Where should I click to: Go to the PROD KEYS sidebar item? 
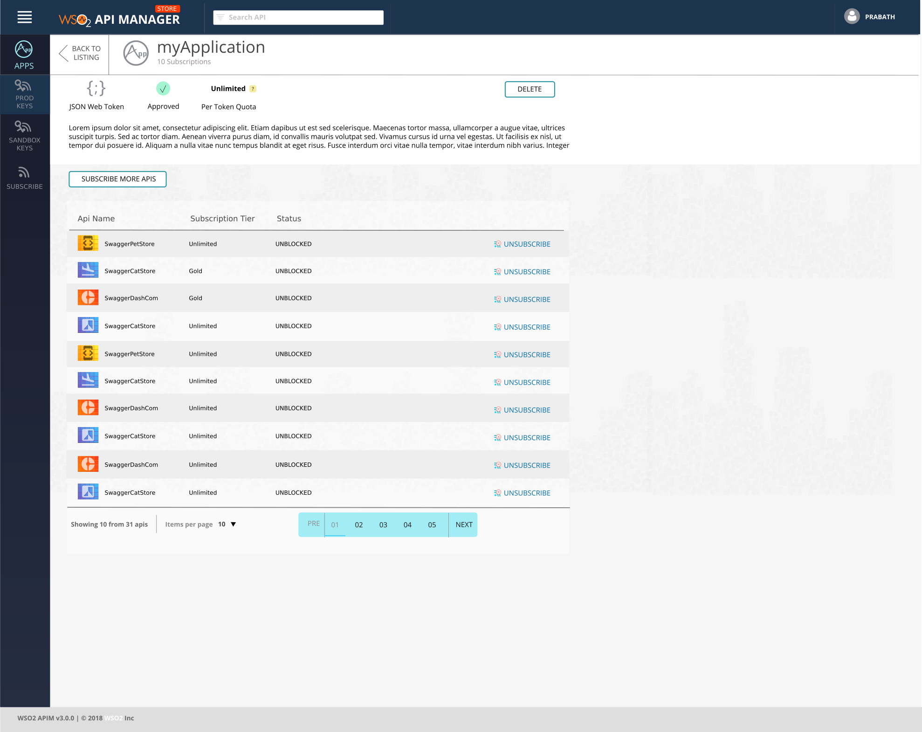[x=24, y=95]
